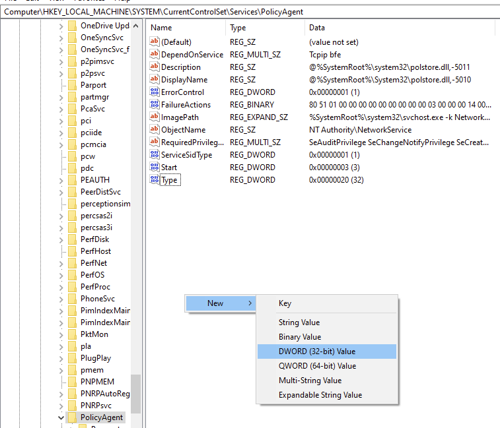Viewport: 500px width, 428px height.
Task: Click the ObjectName string value icon
Action: [155, 129]
